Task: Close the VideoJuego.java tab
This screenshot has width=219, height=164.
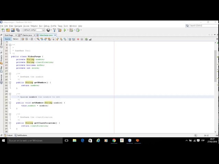Action: coord(55,35)
